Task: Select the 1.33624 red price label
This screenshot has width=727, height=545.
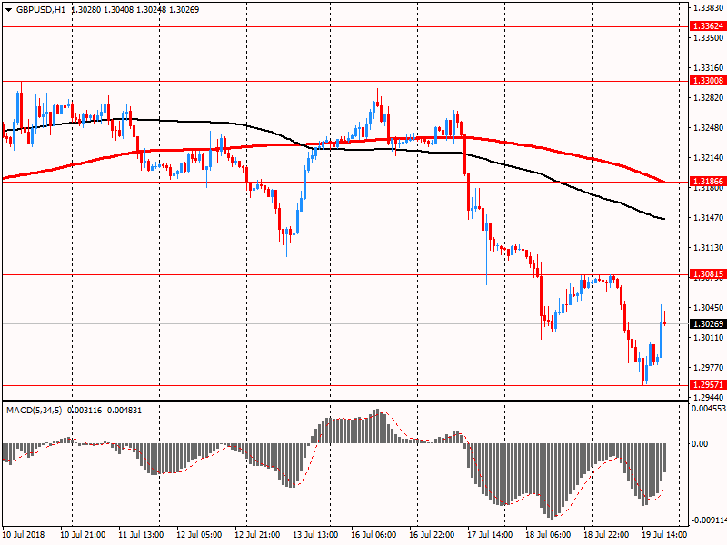Action: 708,26
